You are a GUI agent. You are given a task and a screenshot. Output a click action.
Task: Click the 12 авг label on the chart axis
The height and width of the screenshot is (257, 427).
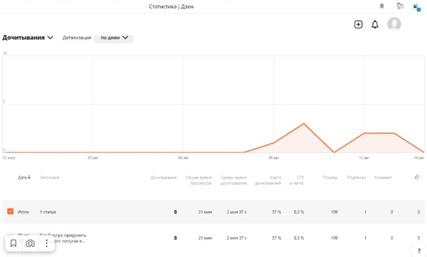364,158
